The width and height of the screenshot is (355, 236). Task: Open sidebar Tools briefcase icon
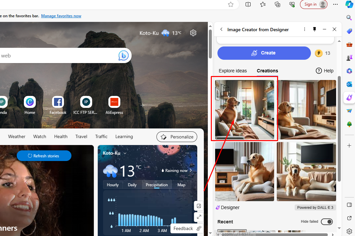(x=349, y=44)
